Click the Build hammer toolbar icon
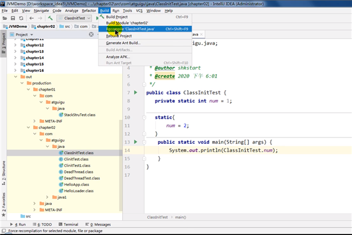This screenshot has width=352, height=235. point(50,18)
